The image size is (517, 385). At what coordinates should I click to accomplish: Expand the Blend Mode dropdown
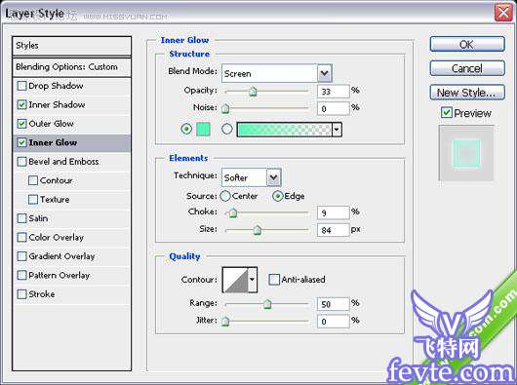[x=325, y=73]
